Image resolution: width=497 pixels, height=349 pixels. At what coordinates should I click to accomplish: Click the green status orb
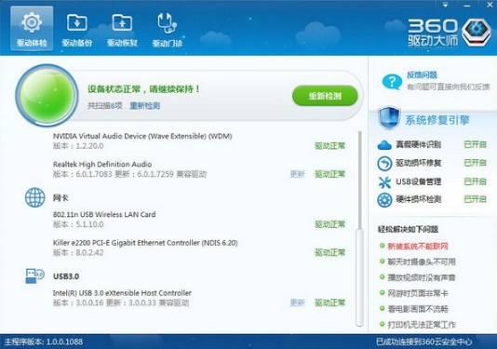point(47,95)
